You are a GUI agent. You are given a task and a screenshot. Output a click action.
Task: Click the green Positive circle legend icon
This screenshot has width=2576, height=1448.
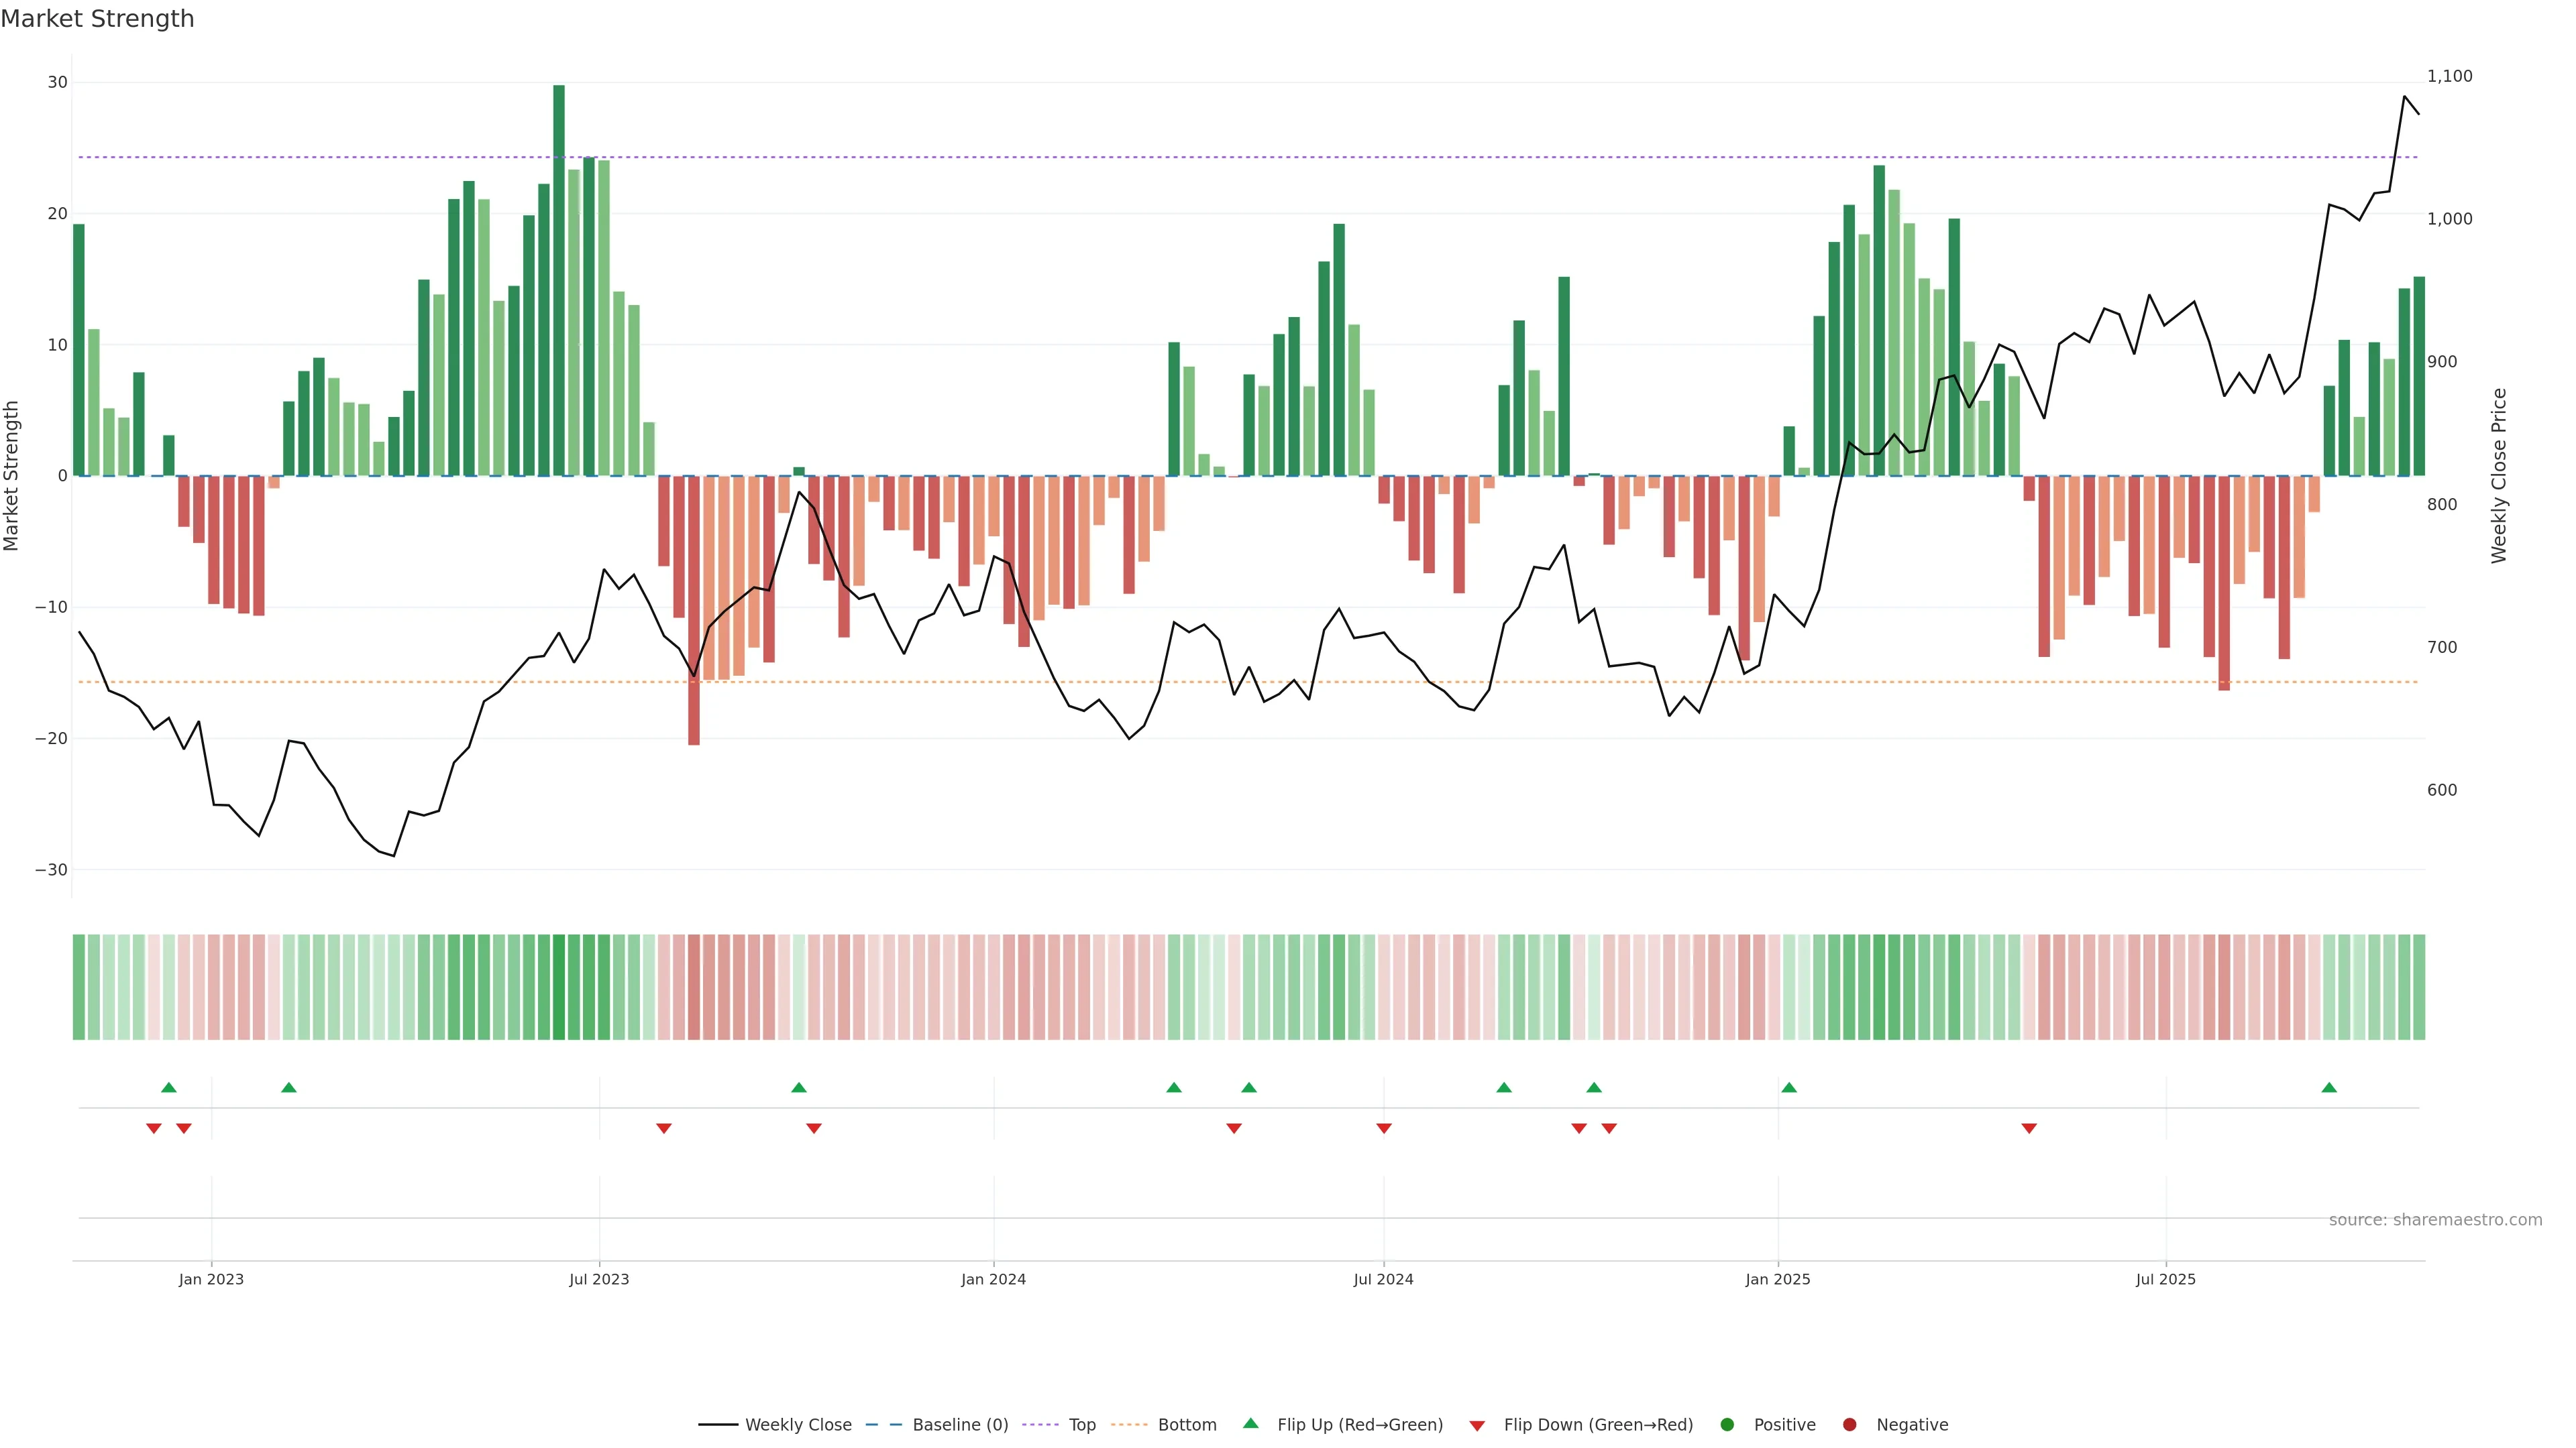pos(1727,1424)
